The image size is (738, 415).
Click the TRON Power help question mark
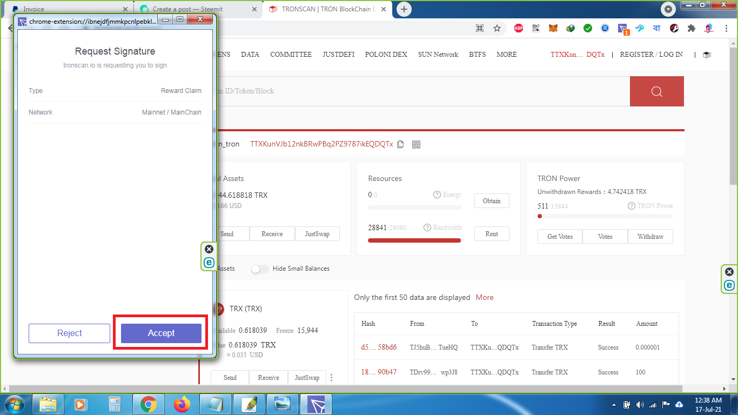pos(632,206)
